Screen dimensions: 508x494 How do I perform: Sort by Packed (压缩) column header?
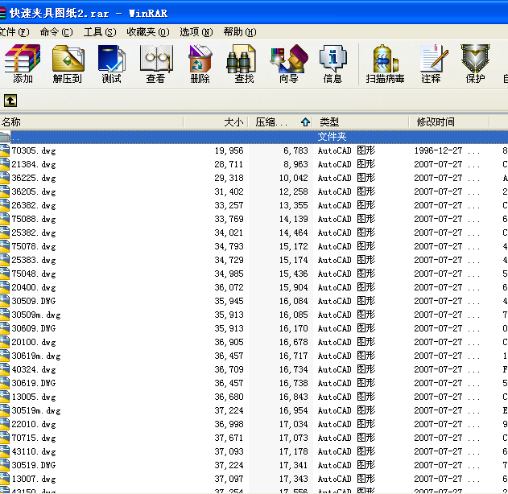pos(280,122)
